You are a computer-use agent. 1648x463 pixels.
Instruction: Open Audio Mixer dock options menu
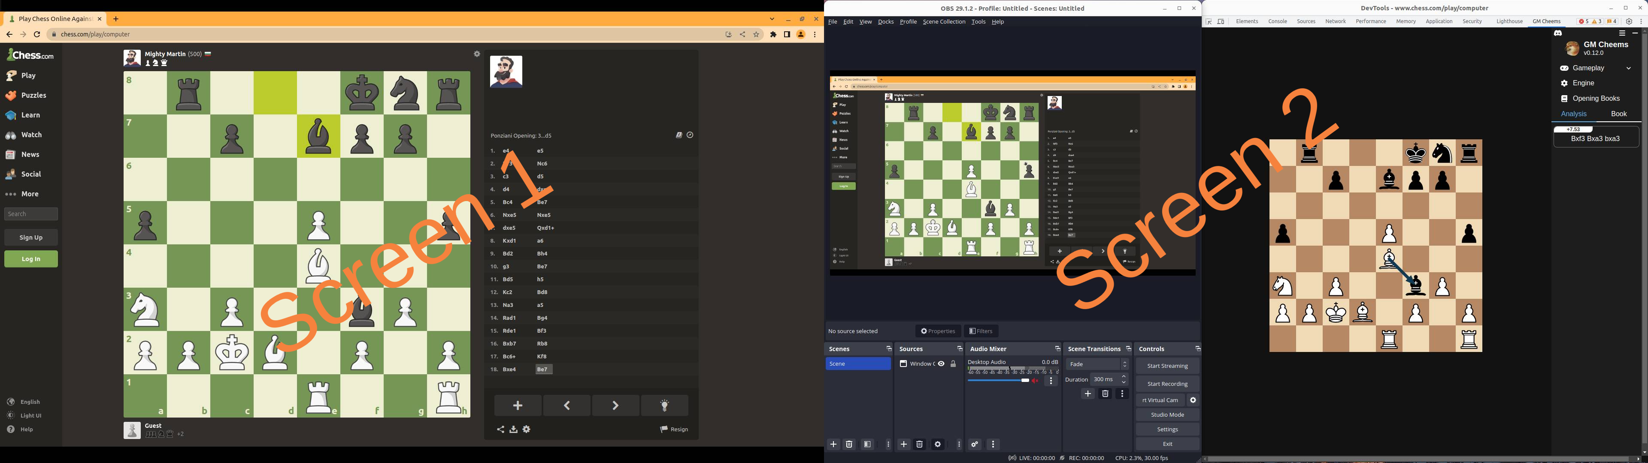(x=993, y=445)
